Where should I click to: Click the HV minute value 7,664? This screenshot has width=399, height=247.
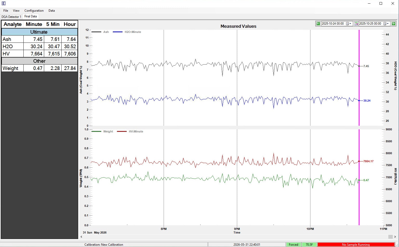pyautogui.click(x=34, y=54)
